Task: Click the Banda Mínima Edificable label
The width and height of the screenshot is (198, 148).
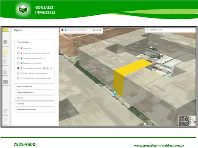Action: 32,63
